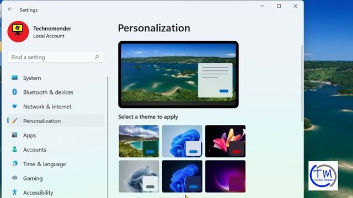Open System settings
The height and width of the screenshot is (198, 353).
coord(56,78)
